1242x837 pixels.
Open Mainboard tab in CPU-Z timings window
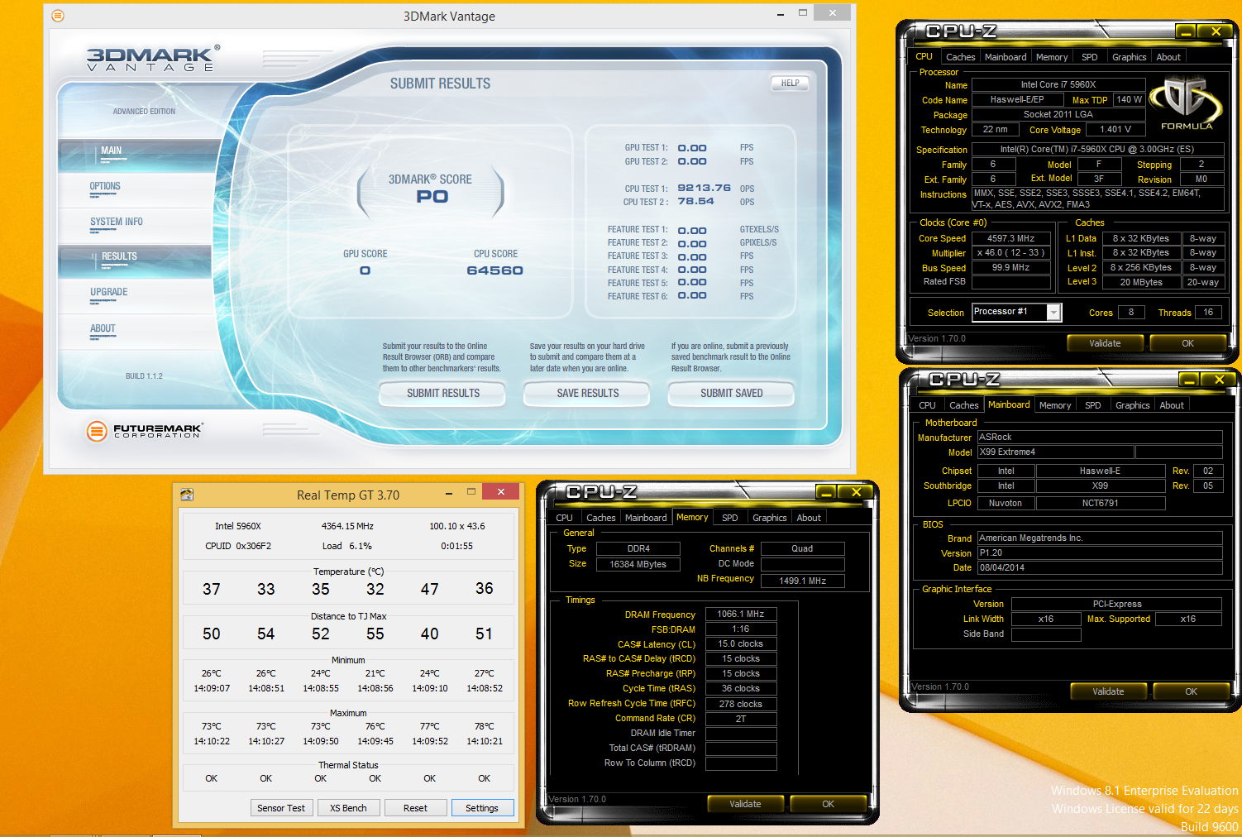click(646, 518)
